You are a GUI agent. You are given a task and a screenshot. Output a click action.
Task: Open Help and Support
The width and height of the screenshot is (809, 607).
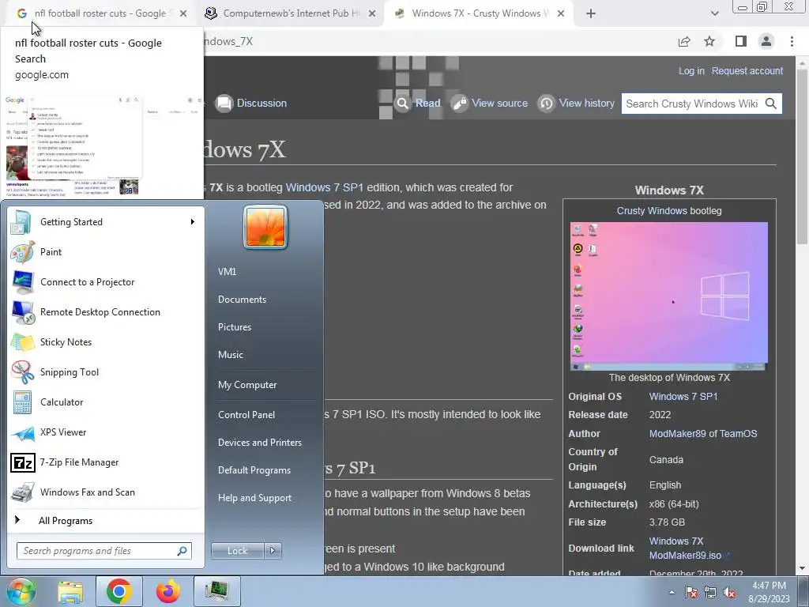pyautogui.click(x=254, y=498)
